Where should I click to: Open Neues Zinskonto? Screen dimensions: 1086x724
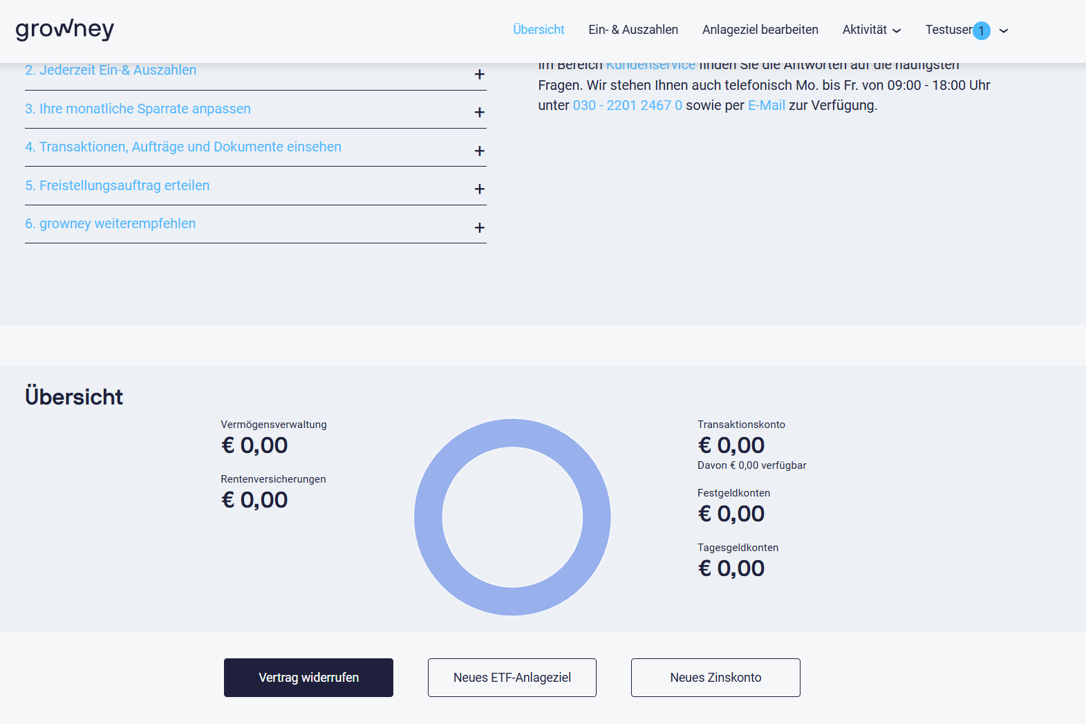(715, 678)
